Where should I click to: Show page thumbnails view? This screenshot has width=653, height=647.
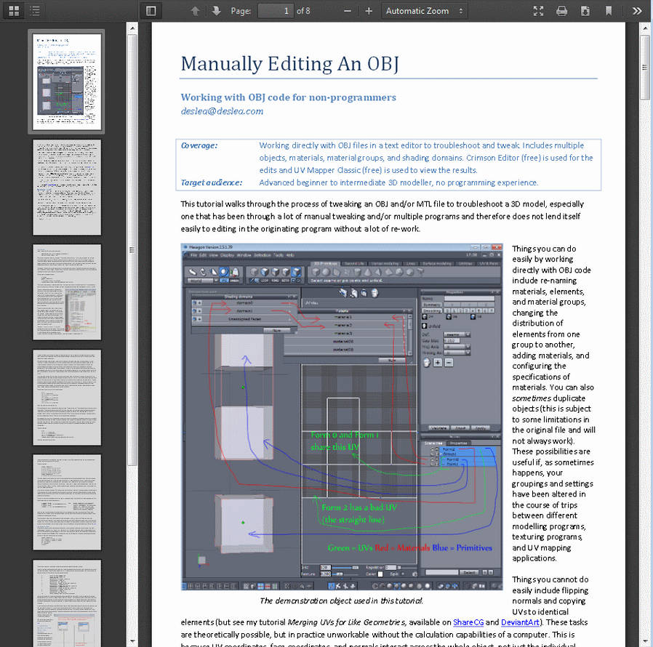(13, 10)
